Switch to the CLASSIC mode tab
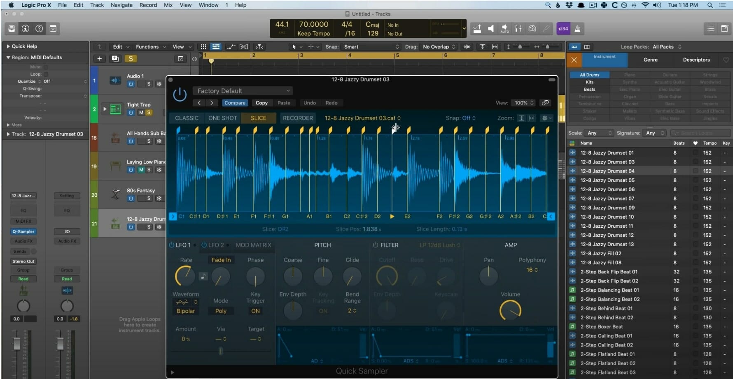The image size is (733, 379). [x=187, y=118]
